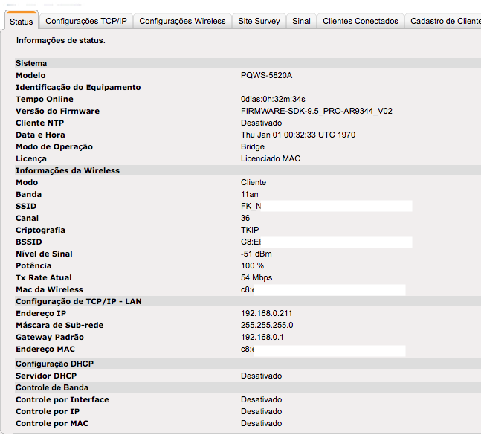The height and width of the screenshot is (438, 481).
Task: Open the Configurações Wireless tab
Action: [x=182, y=22]
